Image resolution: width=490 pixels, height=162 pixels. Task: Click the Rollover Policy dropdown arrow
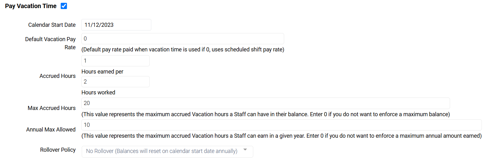[x=245, y=150]
